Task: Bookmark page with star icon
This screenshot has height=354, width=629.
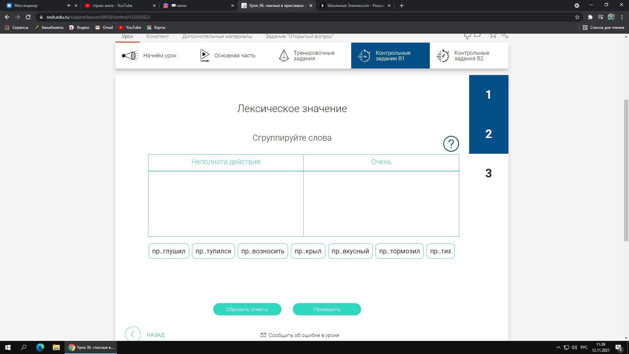Action: coord(577,17)
